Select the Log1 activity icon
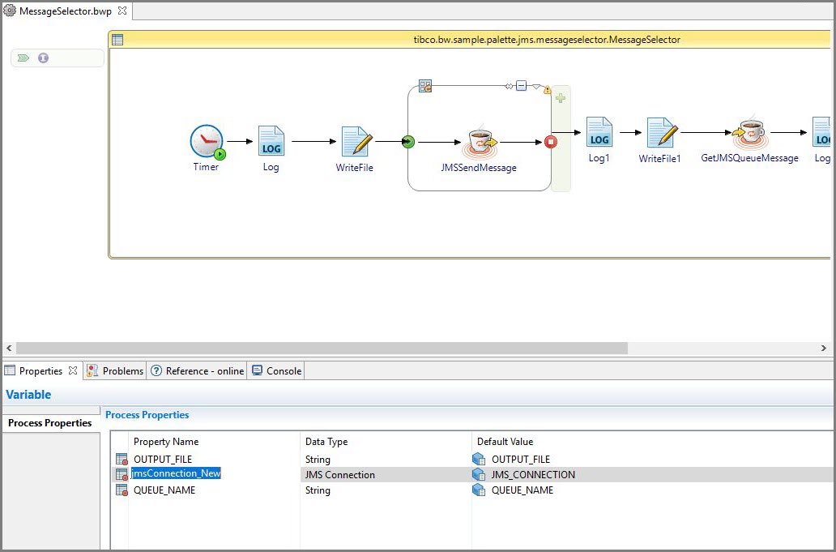The height and width of the screenshot is (552, 836). tap(599, 132)
